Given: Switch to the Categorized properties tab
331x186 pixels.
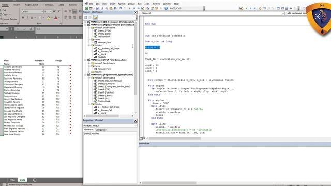Looking at the screenshot, I should [101, 130].
